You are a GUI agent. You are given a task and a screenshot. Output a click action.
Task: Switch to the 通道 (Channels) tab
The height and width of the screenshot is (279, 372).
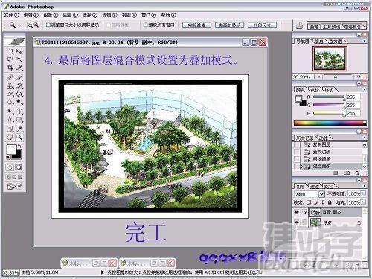(x=315, y=186)
